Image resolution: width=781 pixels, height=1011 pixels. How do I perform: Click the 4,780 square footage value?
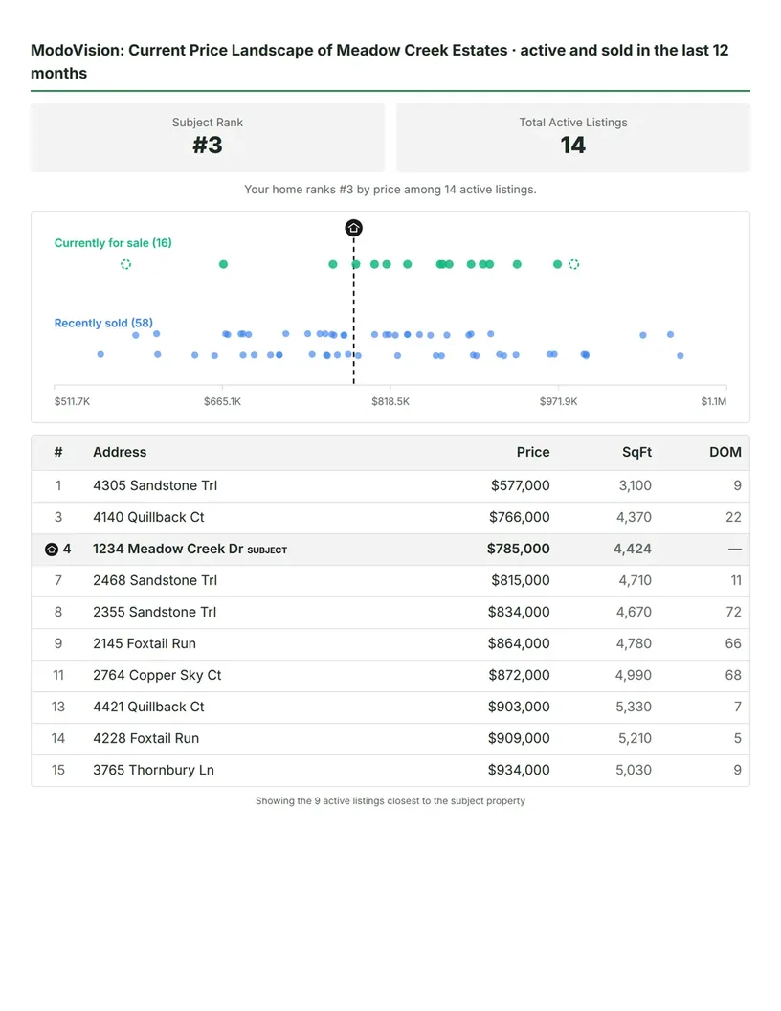point(634,643)
